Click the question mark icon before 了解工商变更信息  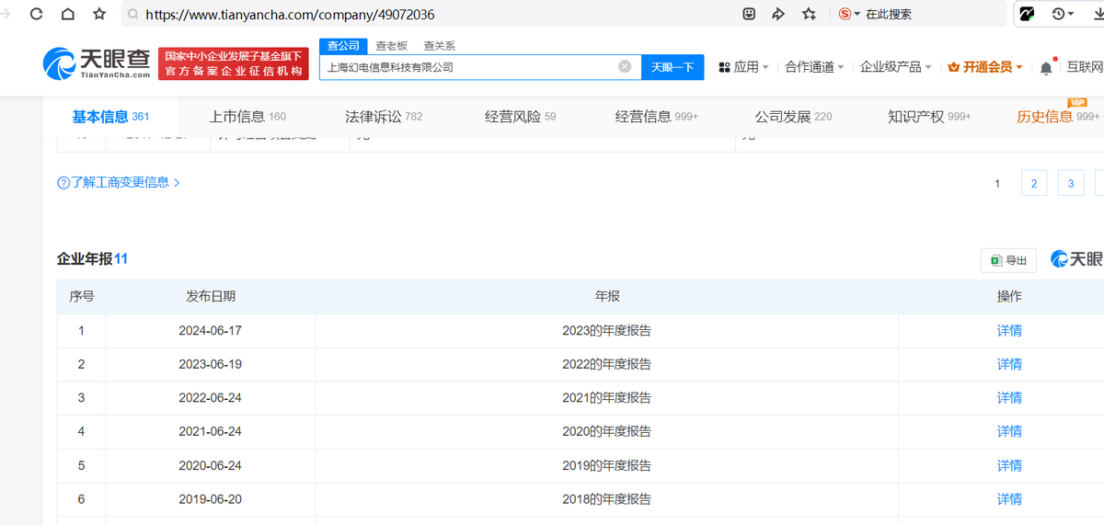point(63,183)
